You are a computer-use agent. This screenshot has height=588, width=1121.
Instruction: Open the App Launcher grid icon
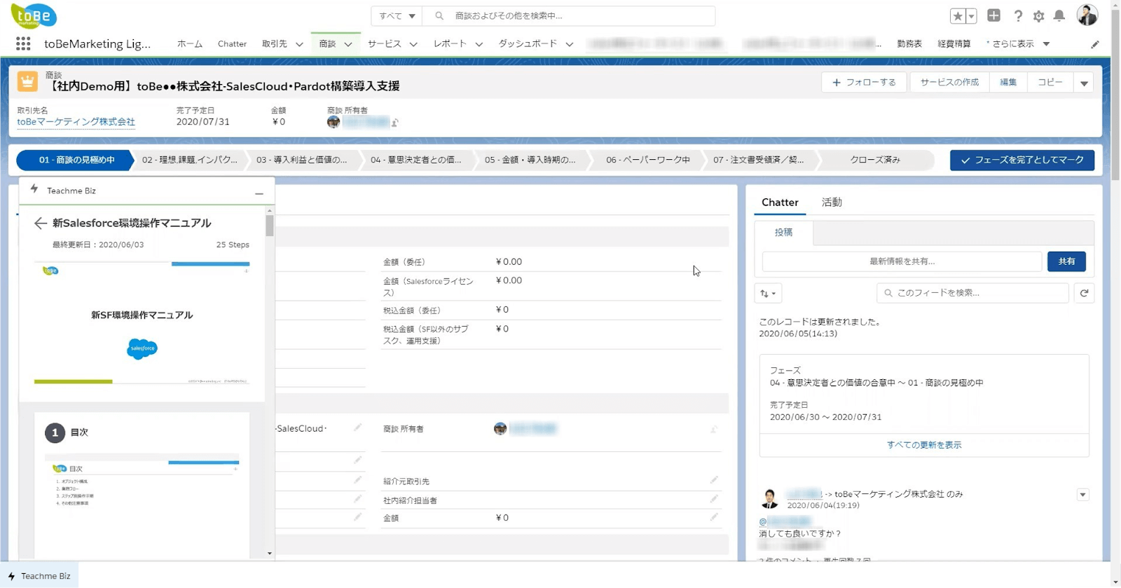pyautogui.click(x=23, y=43)
